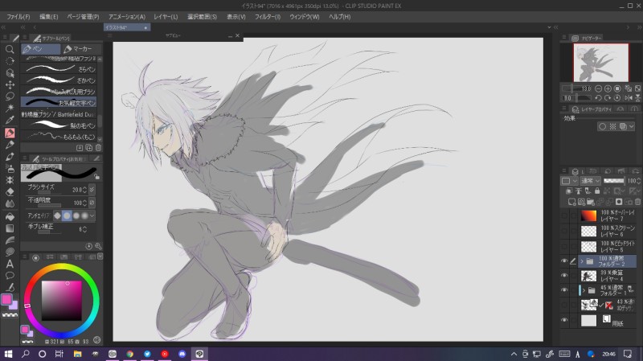Expand the フォルダー 2 layer folder
The height and width of the screenshot is (361, 643).
click(x=582, y=261)
